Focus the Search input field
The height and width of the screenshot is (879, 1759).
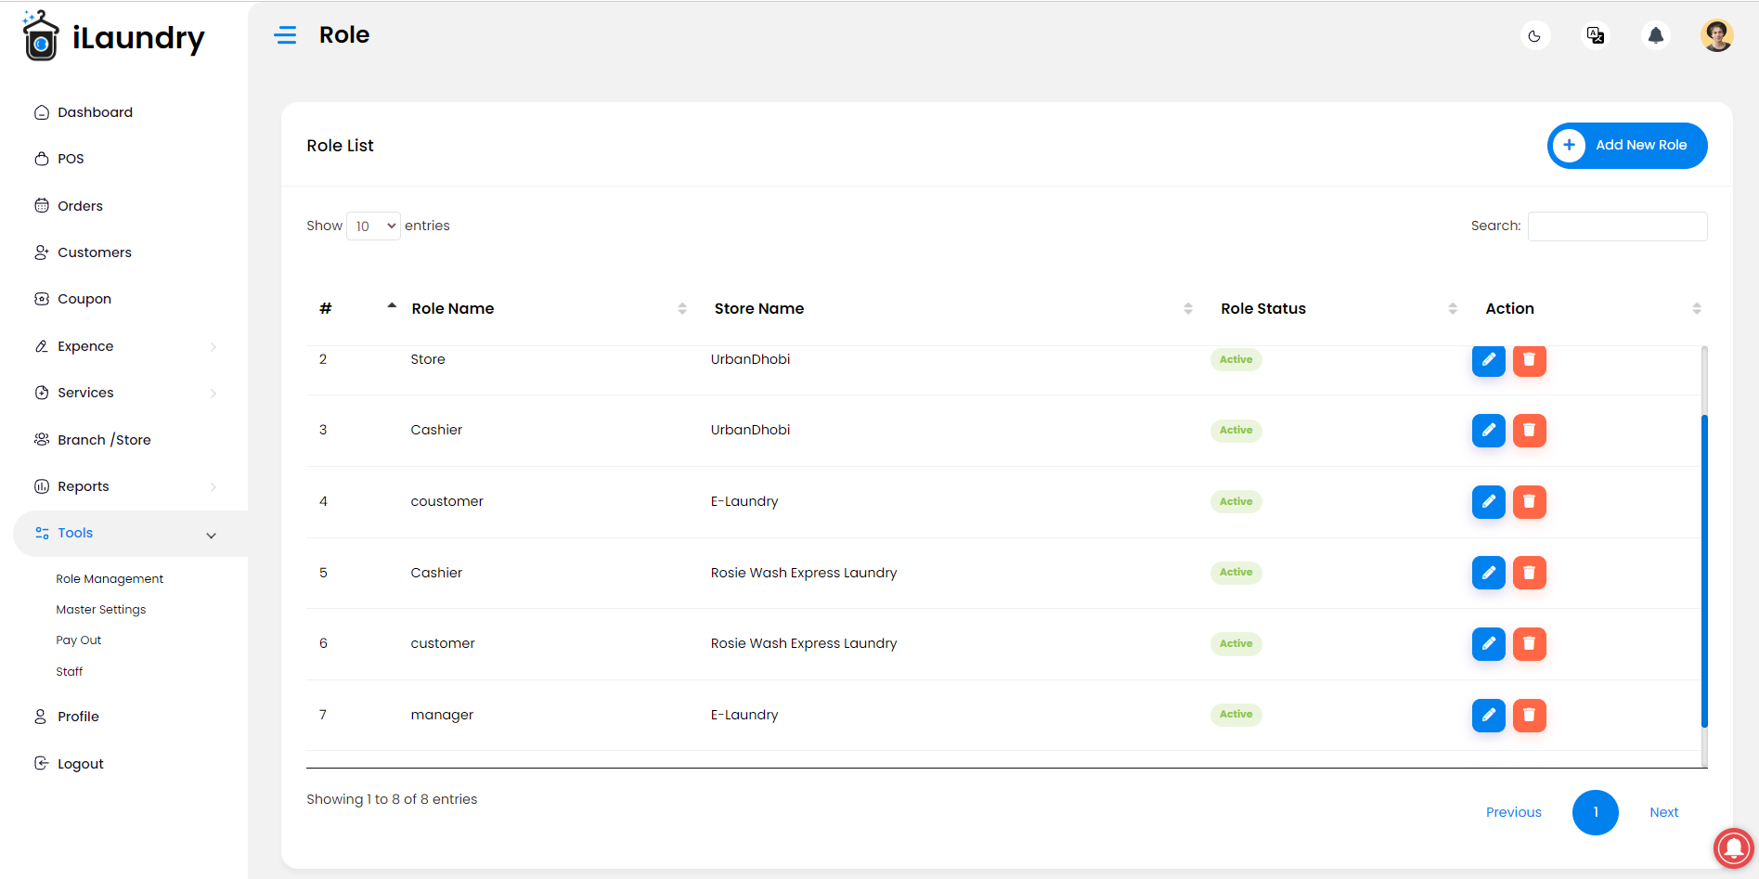1617,226
